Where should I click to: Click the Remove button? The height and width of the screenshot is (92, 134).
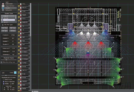tap(13, 31)
